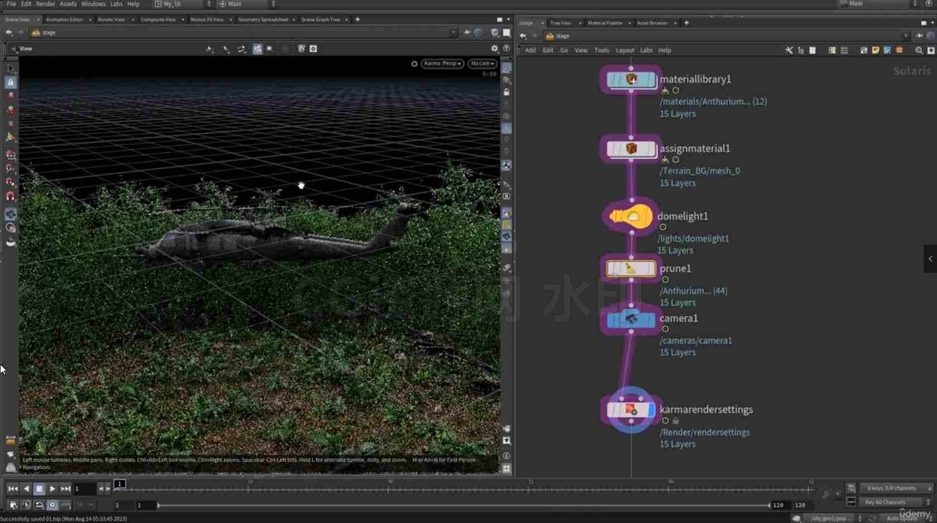Toggle real time playback clock button
The image size is (937, 523).
click(x=52, y=505)
